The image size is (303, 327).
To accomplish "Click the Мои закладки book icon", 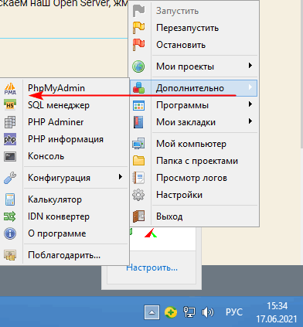I will [x=138, y=122].
